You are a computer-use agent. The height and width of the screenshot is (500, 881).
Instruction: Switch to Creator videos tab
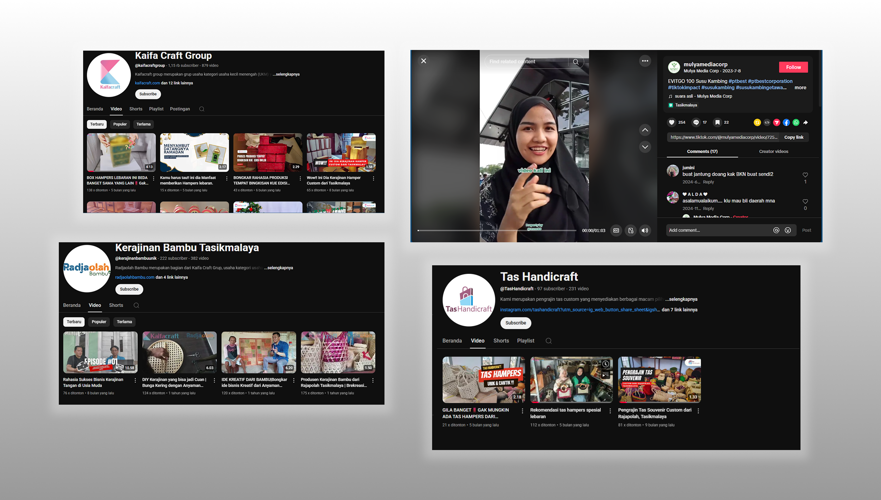[773, 152]
